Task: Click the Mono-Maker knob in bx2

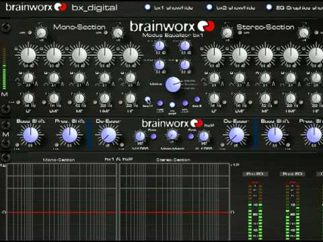Action: pyautogui.click(x=172, y=135)
